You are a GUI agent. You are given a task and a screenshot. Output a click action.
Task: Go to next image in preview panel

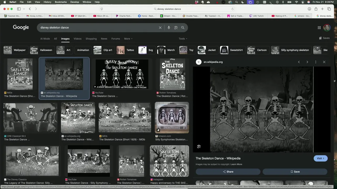(307, 62)
